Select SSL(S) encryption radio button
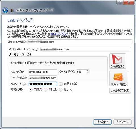Viewport: 136px width, 129px height. pyautogui.click(x=46, y=90)
